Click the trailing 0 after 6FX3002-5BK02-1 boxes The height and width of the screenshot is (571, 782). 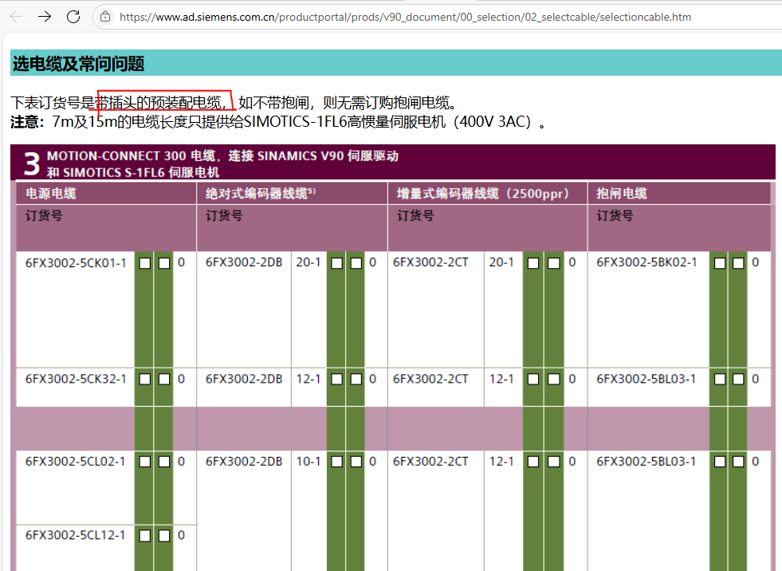[755, 262]
